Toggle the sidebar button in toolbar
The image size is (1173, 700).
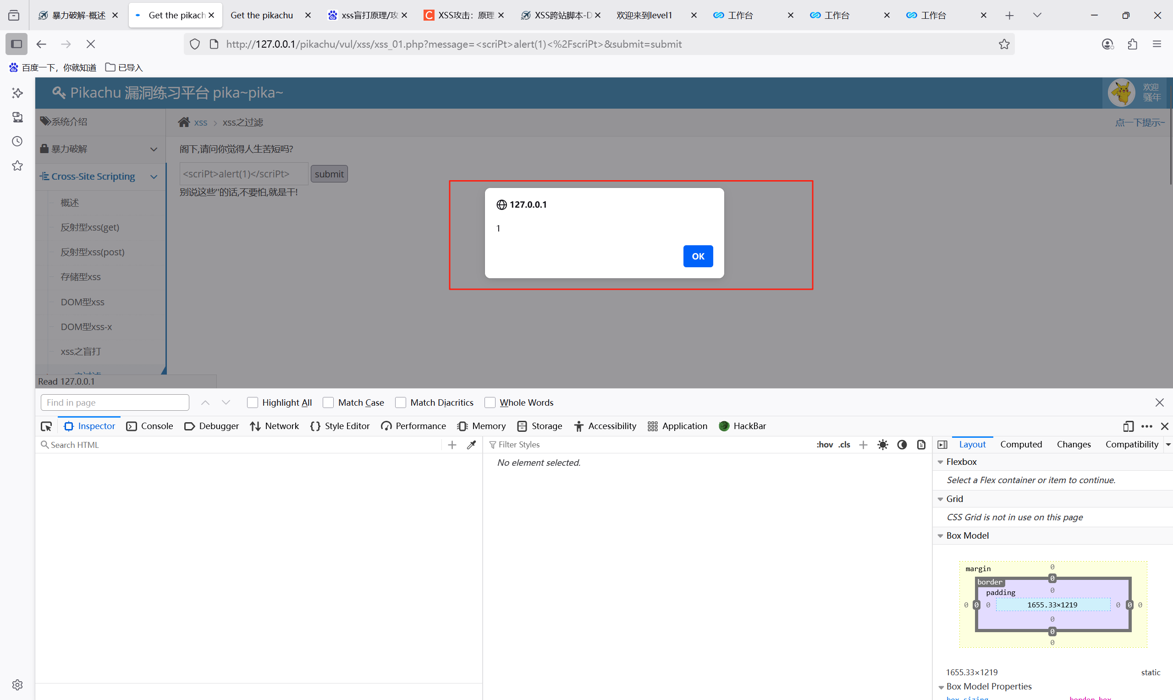tap(17, 44)
